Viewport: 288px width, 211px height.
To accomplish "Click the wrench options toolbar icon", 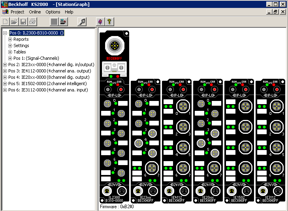I will point(82,22).
